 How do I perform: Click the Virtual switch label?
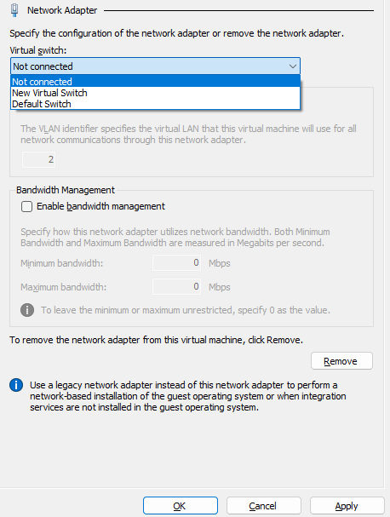pyautogui.click(x=38, y=50)
